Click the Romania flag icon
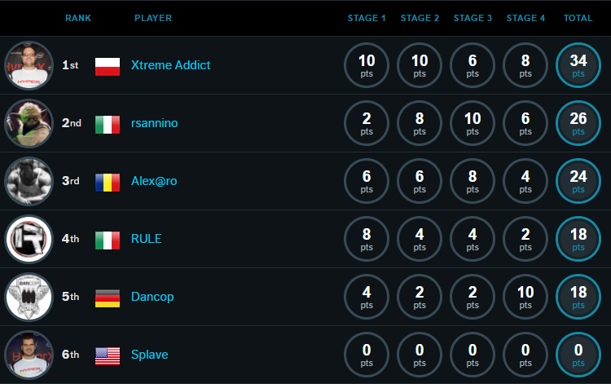Viewport: 611px width, 384px height. pos(108,183)
